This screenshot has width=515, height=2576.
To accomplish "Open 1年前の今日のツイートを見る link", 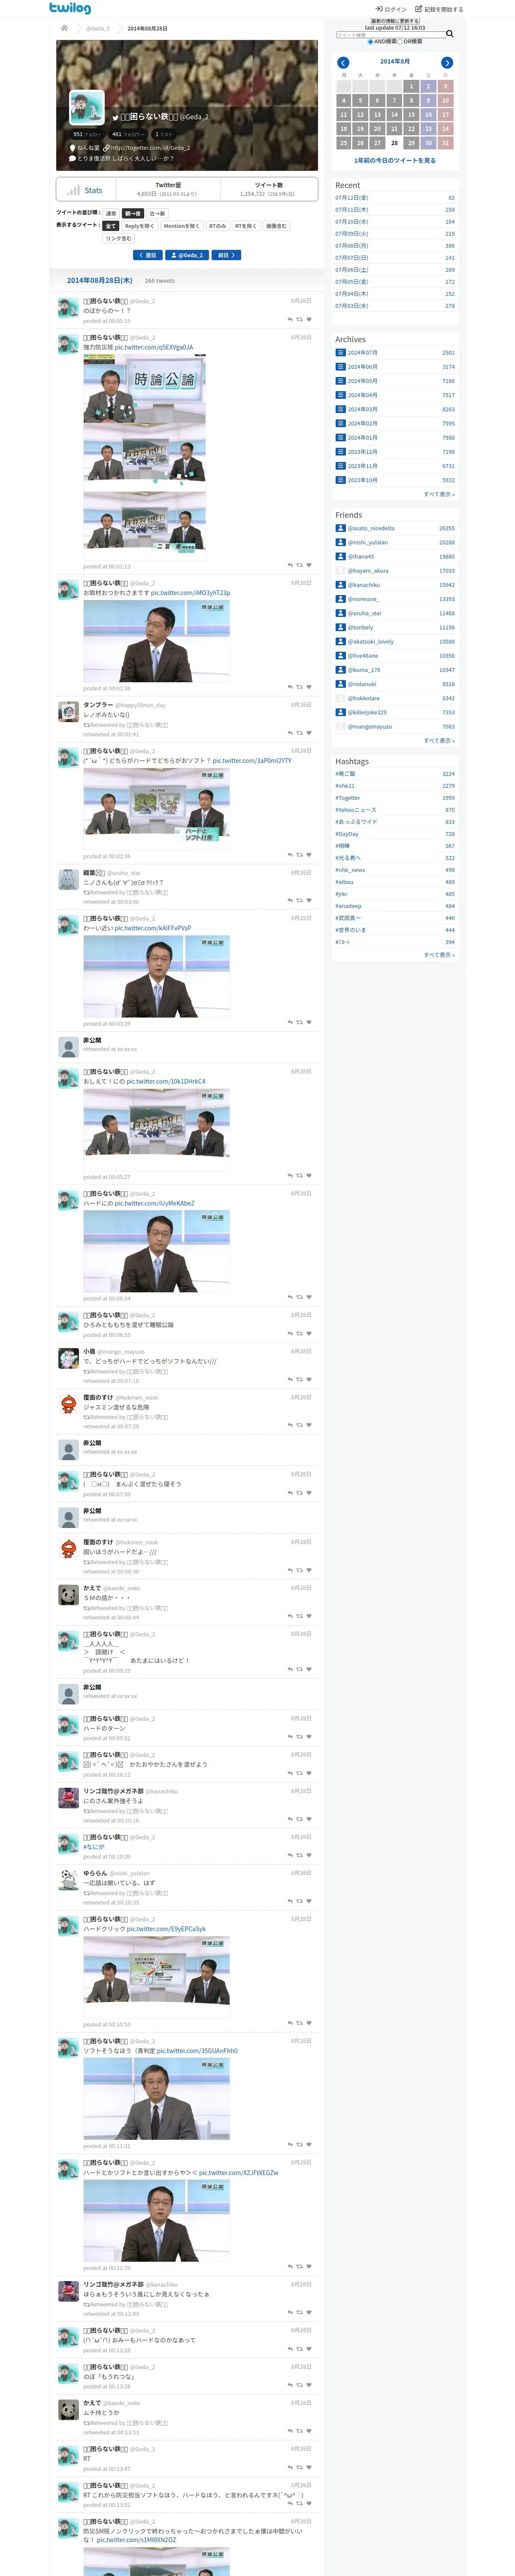I will [x=395, y=160].
